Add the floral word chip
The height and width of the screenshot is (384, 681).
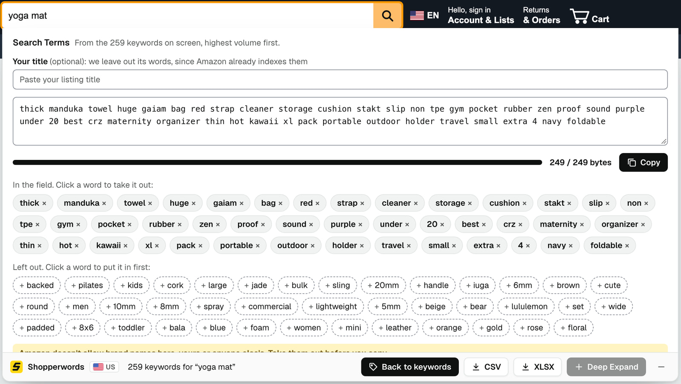point(573,328)
